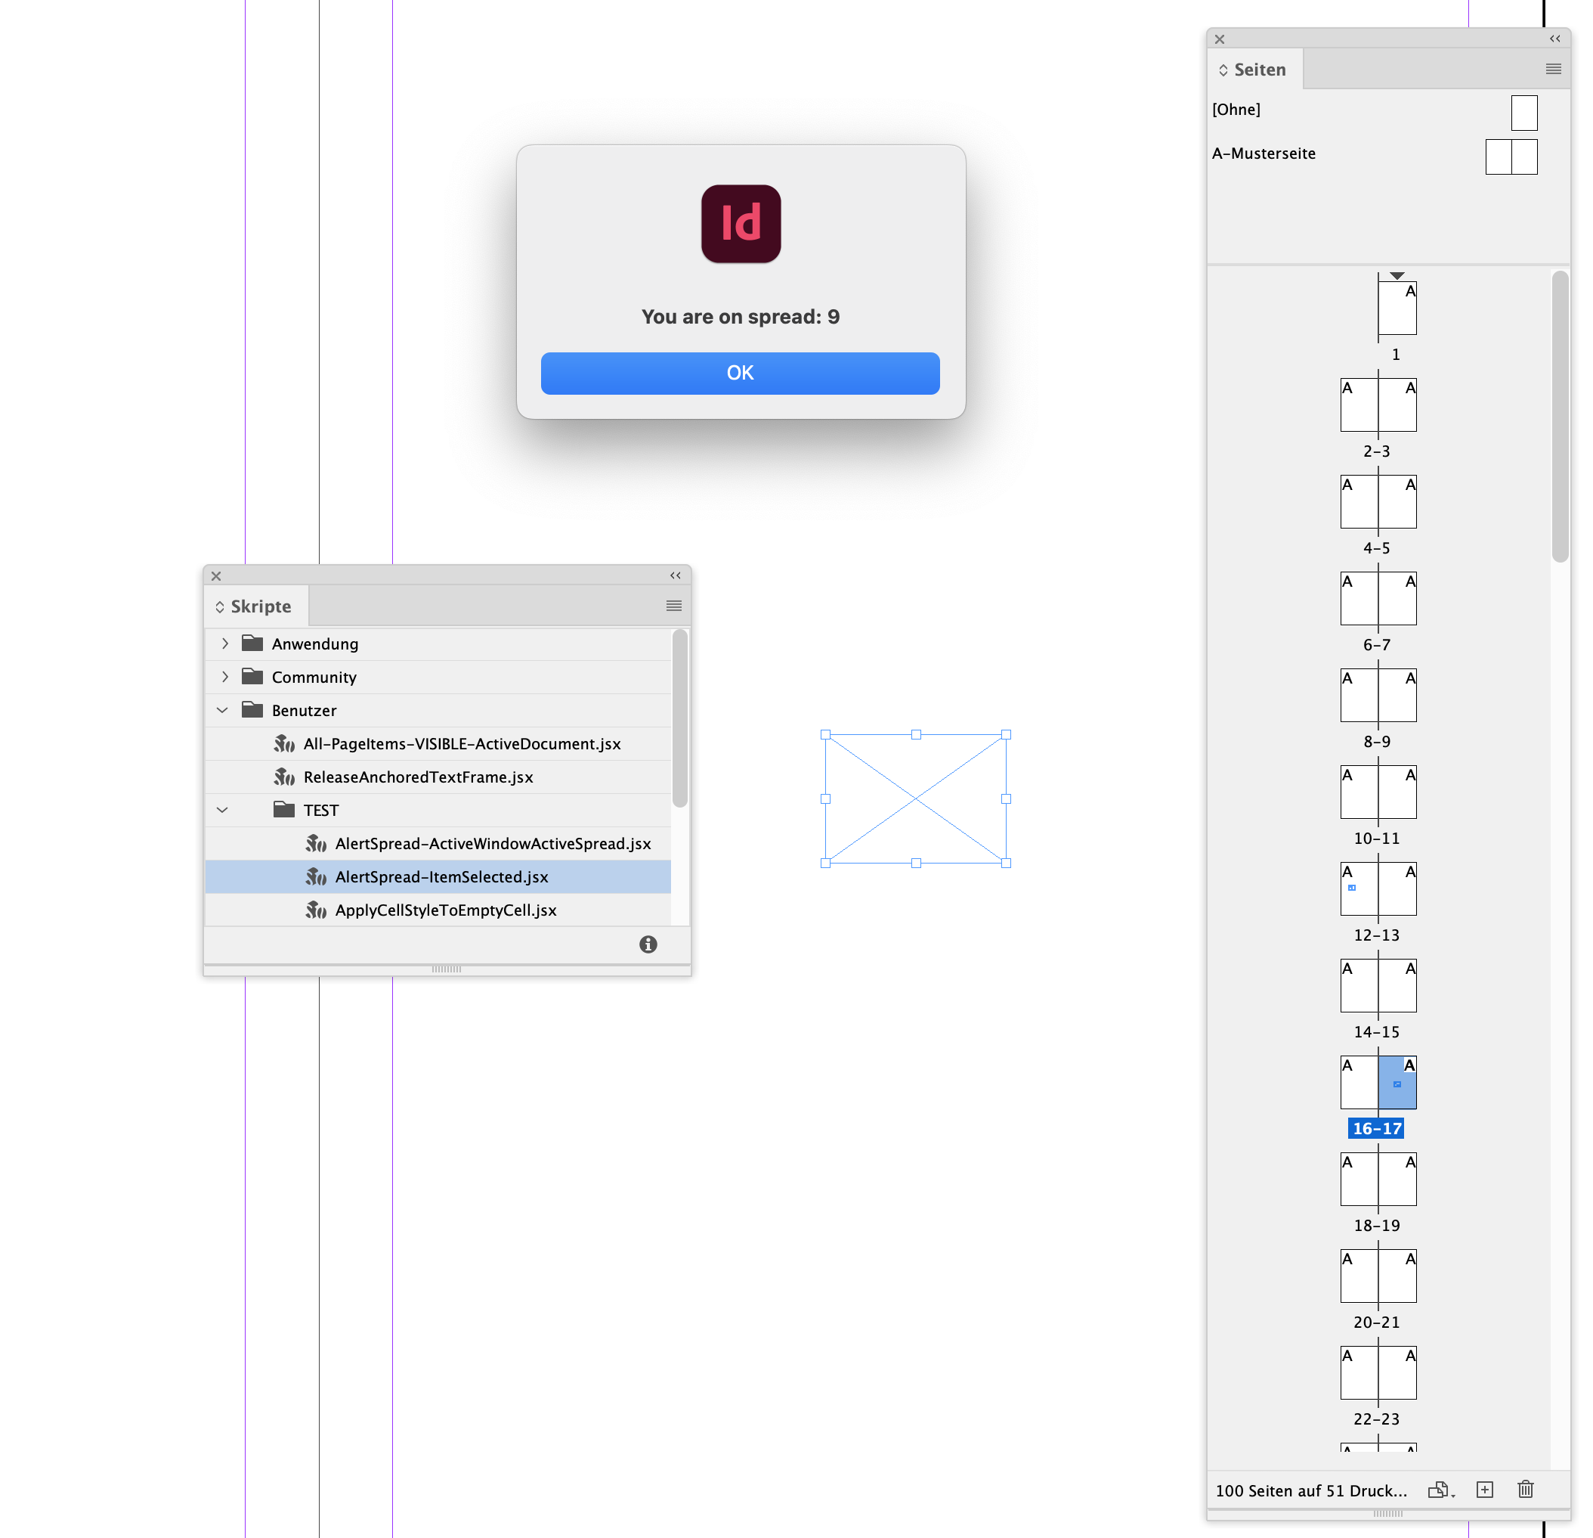Click the new page icon in Pages panel
Screen dimensions: 1593x1538
pos(1485,1490)
